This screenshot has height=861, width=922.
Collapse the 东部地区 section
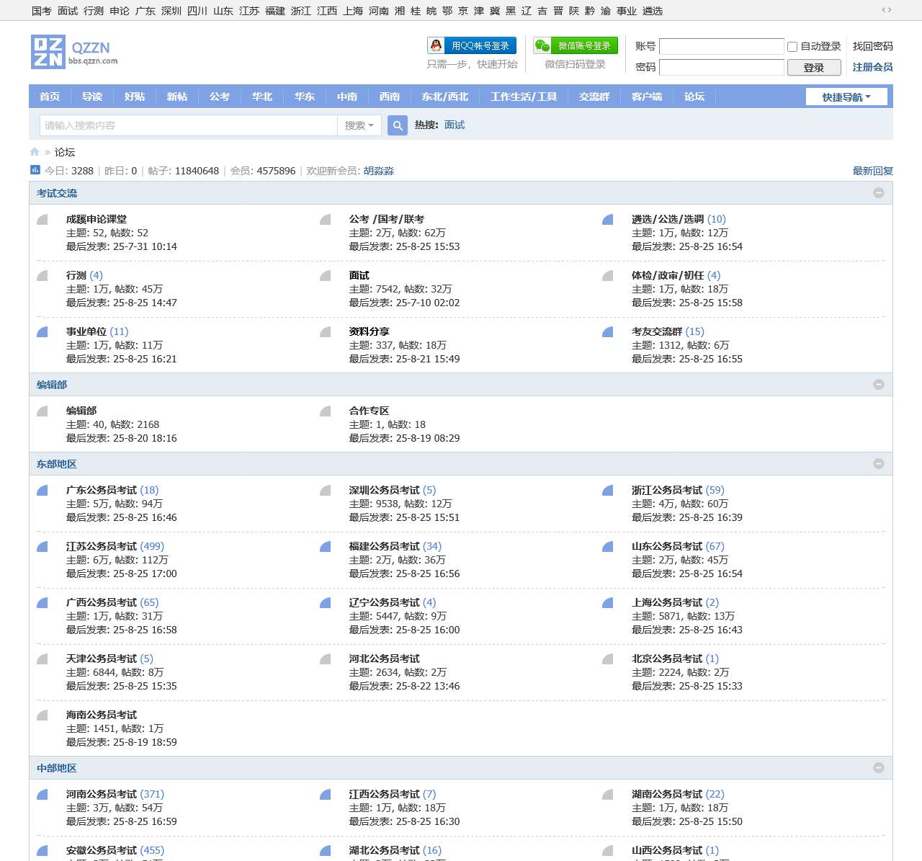879,464
